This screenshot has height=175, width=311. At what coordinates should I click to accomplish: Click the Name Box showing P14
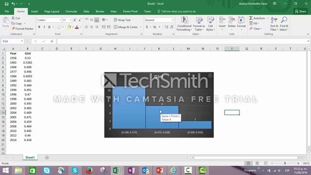click(12, 41)
